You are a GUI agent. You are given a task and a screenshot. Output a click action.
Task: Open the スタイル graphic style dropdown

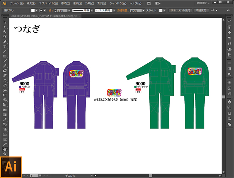click(x=164, y=11)
